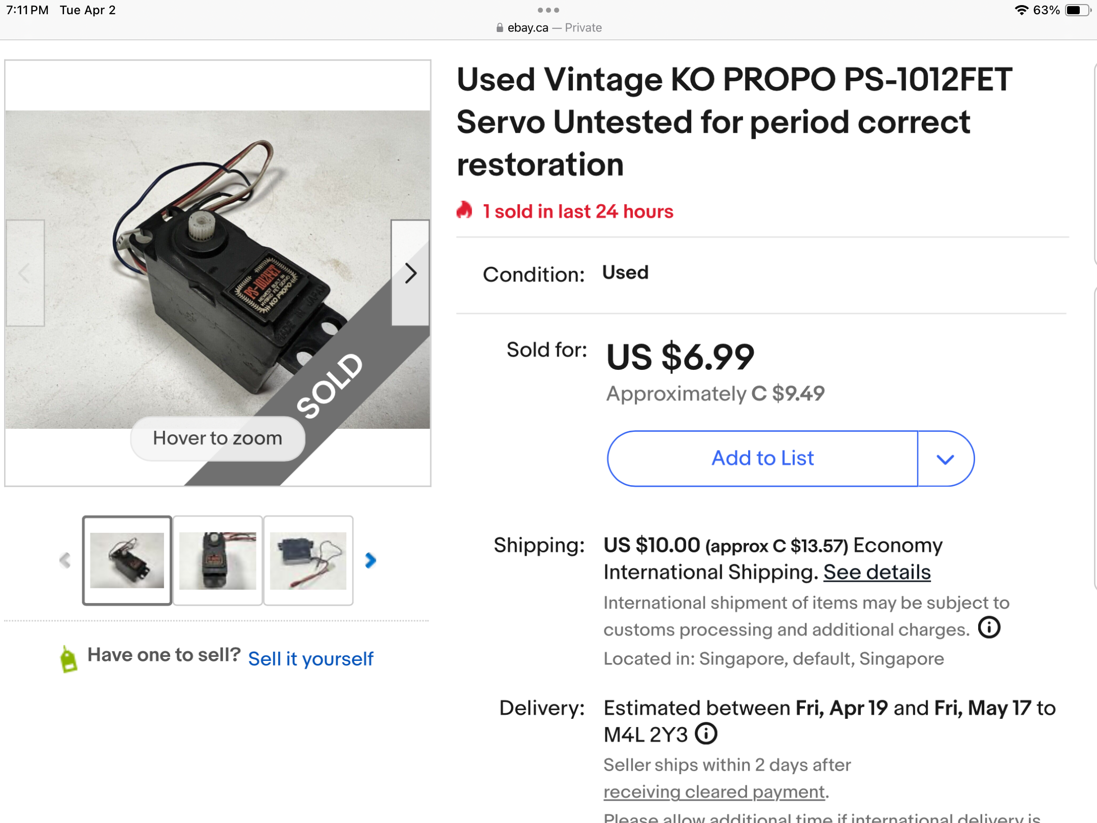
Task: Tap the green sell tag icon
Action: [x=68, y=659]
